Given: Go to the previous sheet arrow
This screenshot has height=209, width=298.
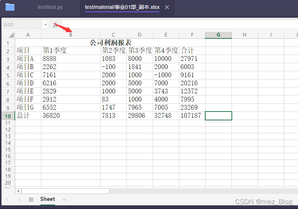Looking at the screenshot, I should [x=7, y=199].
